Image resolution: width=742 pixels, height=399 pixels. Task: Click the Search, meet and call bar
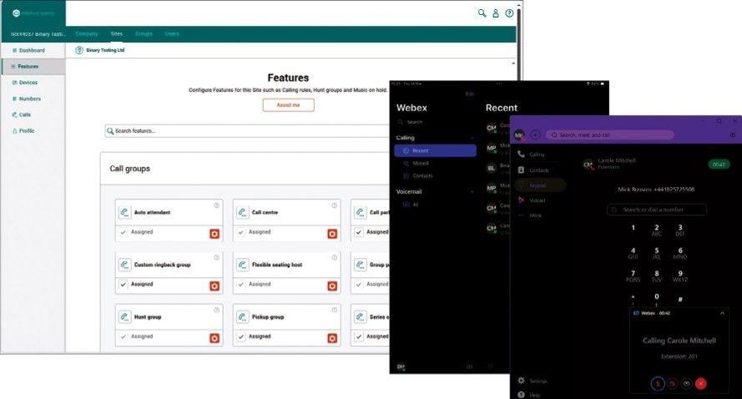(610, 135)
